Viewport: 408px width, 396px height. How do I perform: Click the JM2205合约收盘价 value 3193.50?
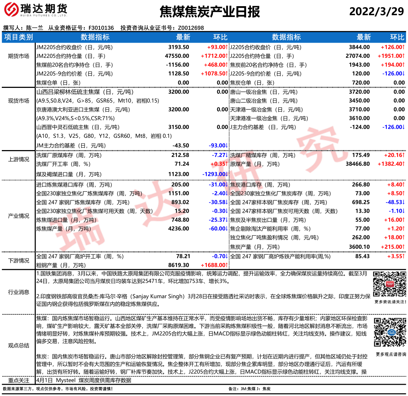pos(178,47)
